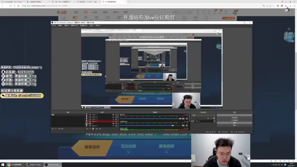Toggle the lock on the top source row

116,115
